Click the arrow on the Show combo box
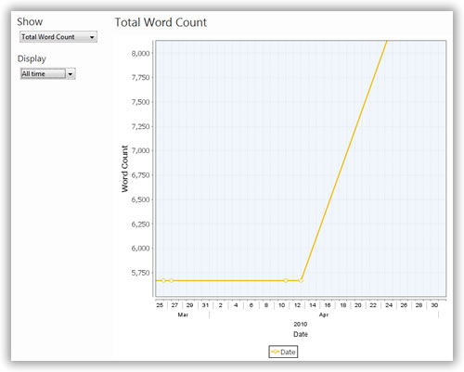 (92, 37)
